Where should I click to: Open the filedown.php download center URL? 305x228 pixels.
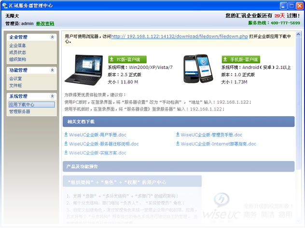(180, 36)
